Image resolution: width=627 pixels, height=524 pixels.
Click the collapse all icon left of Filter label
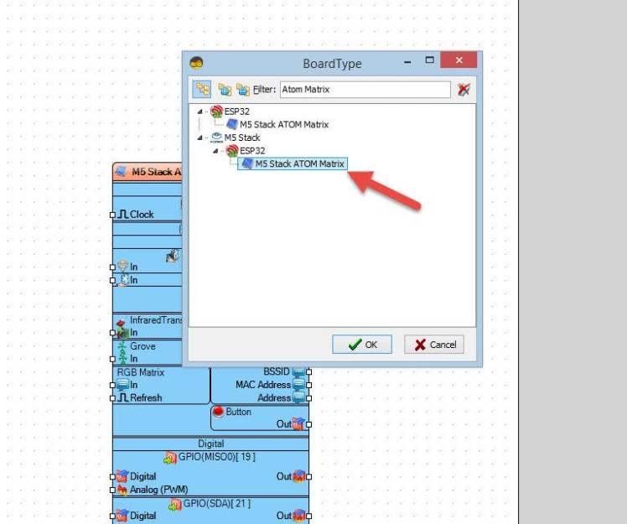click(243, 90)
